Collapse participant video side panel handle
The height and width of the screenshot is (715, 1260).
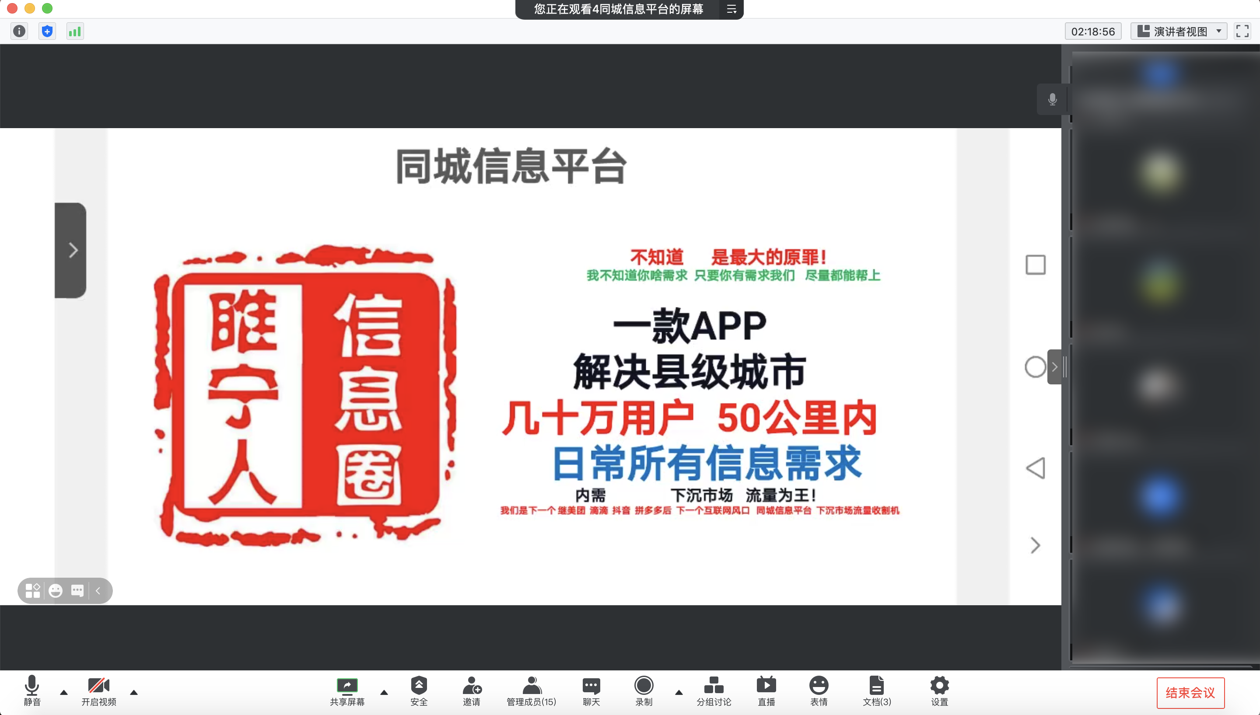coord(1055,367)
